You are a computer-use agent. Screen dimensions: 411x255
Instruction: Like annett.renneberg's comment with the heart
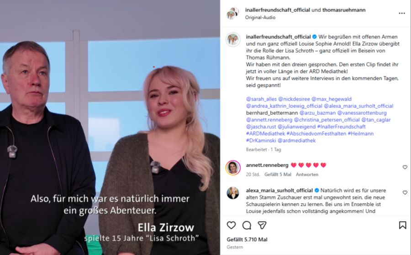click(405, 167)
